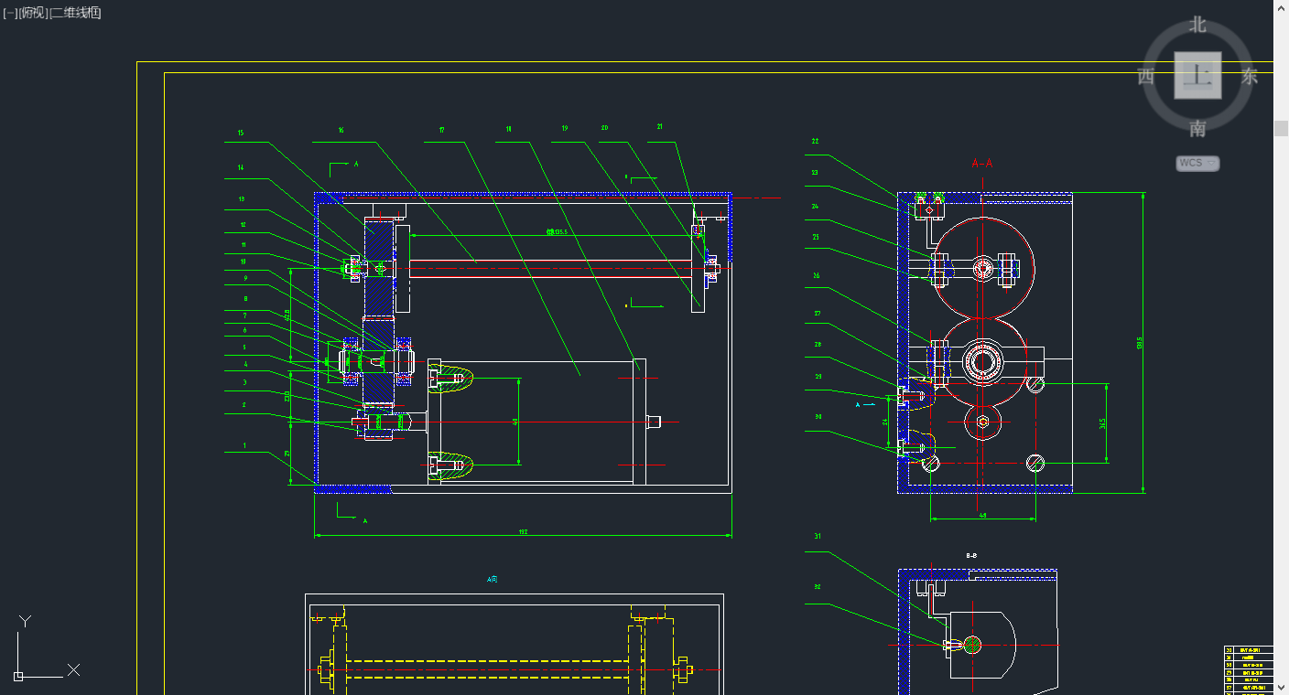Select the 48 dimension text under A-A view
Image resolution: width=1289 pixels, height=695 pixels.
pos(982,516)
